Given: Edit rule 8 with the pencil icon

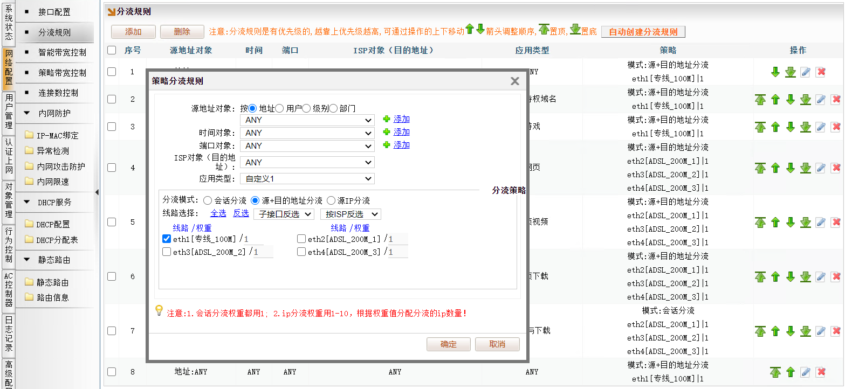Looking at the screenshot, I should [805, 372].
